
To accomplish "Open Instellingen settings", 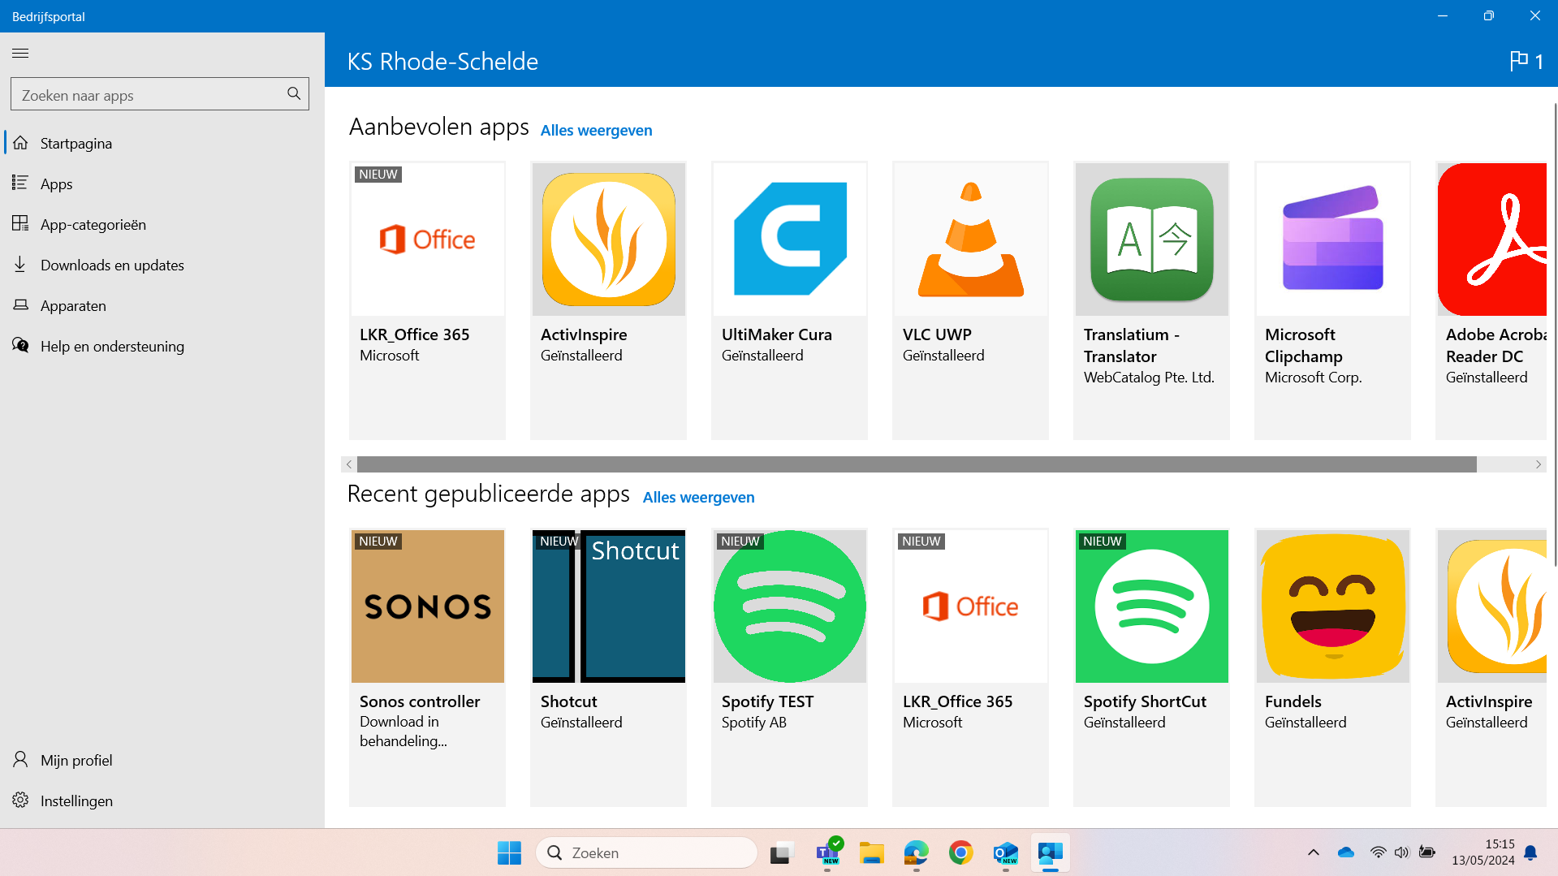I will click(76, 801).
